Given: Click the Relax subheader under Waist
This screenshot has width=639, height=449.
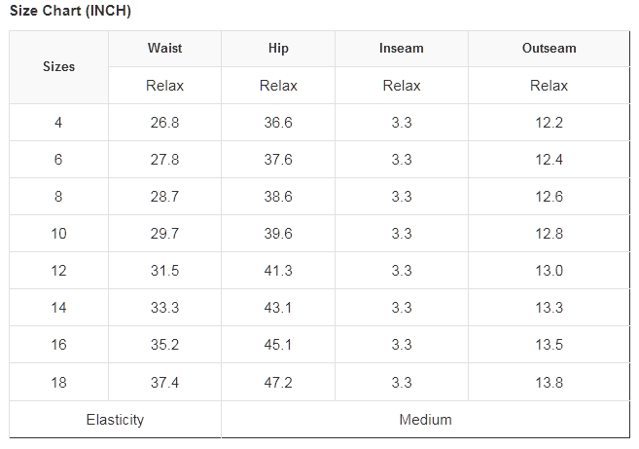Looking at the screenshot, I should click(x=164, y=86).
